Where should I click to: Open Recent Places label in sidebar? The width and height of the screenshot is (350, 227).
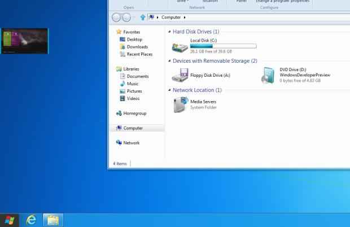(x=139, y=54)
